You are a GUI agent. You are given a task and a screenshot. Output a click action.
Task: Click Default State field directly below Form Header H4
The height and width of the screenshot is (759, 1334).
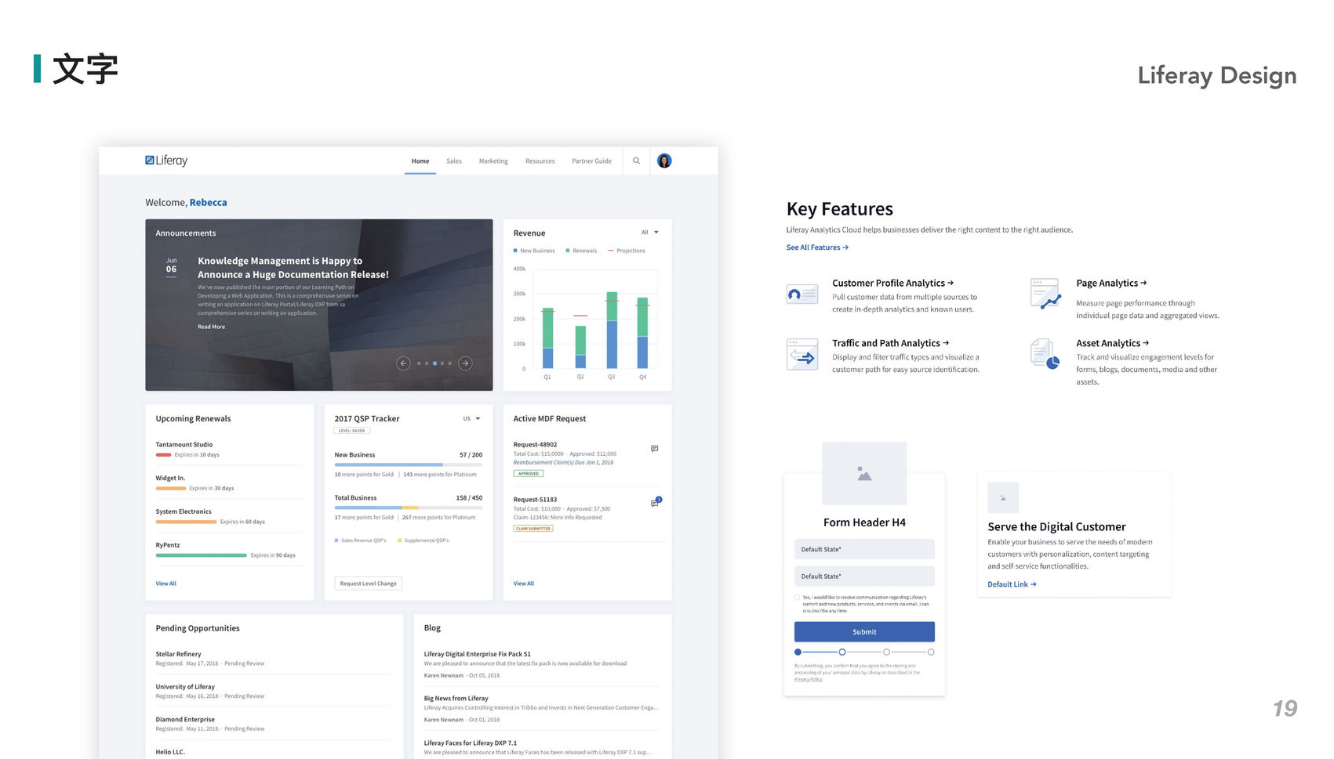click(x=864, y=549)
